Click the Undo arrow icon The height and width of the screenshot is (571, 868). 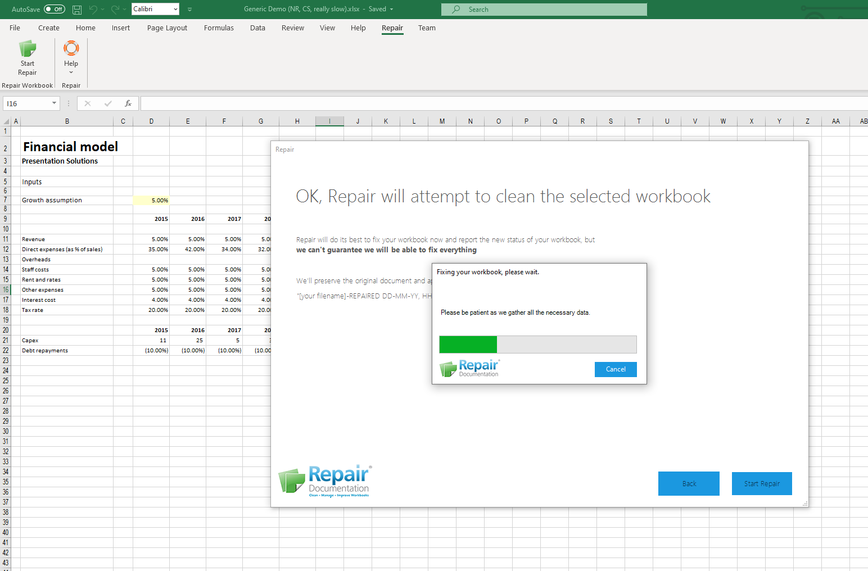(93, 10)
